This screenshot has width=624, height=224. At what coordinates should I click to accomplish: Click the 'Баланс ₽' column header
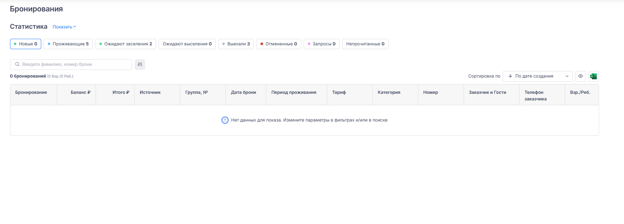80,92
